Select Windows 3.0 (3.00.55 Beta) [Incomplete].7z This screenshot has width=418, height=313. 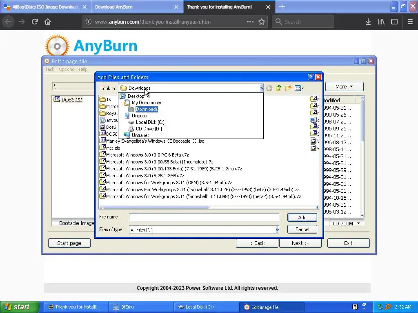click(156, 162)
